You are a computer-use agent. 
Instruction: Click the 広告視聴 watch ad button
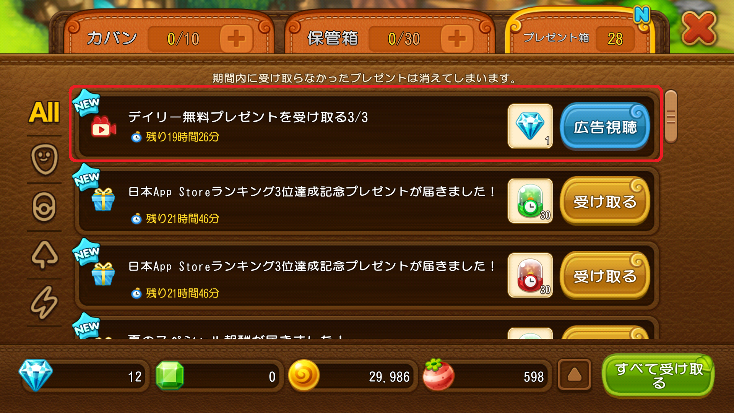pos(605,126)
